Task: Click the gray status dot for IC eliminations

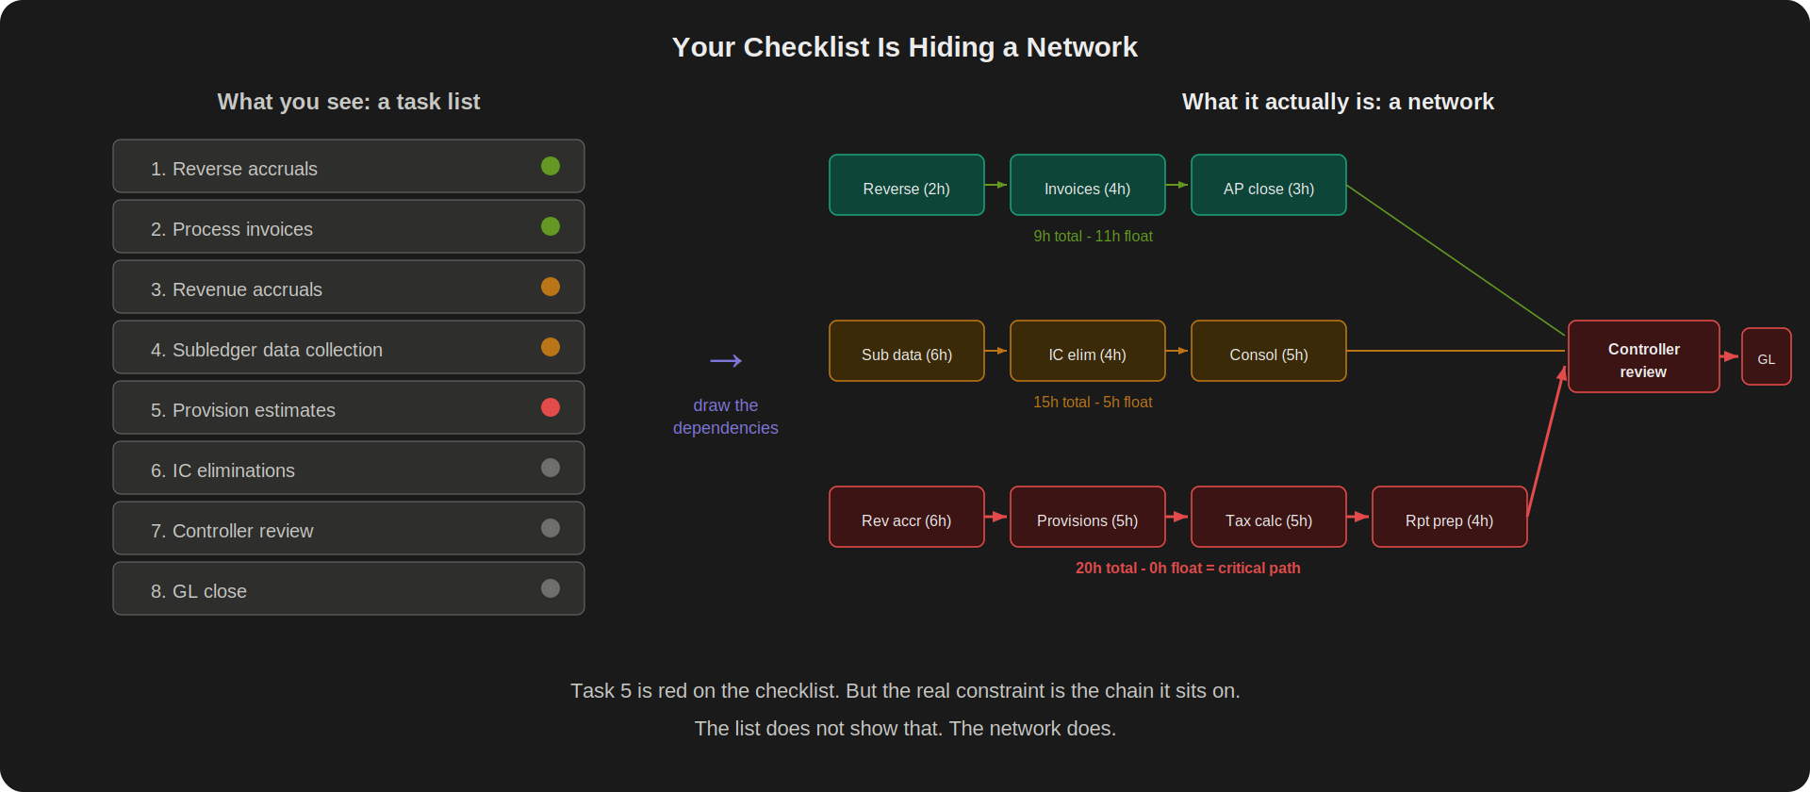Action: [551, 468]
